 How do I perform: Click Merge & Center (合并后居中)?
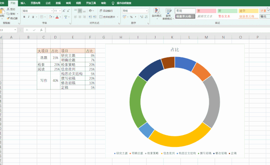[x=107, y=17]
